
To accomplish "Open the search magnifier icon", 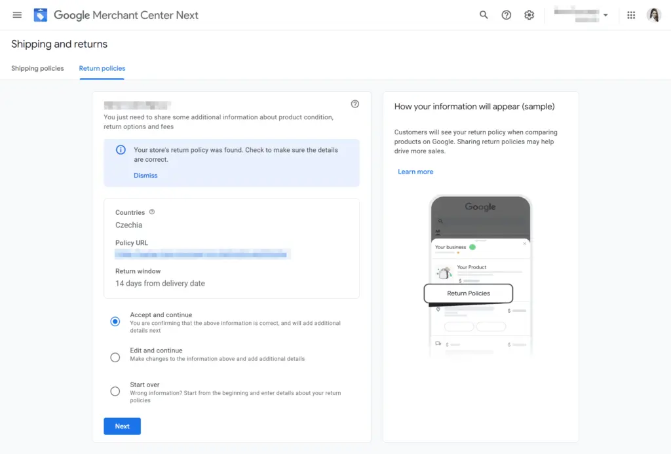I will tap(484, 15).
